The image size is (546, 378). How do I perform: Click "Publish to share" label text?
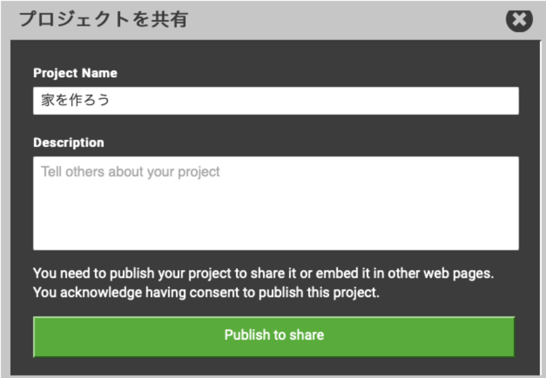point(274,335)
